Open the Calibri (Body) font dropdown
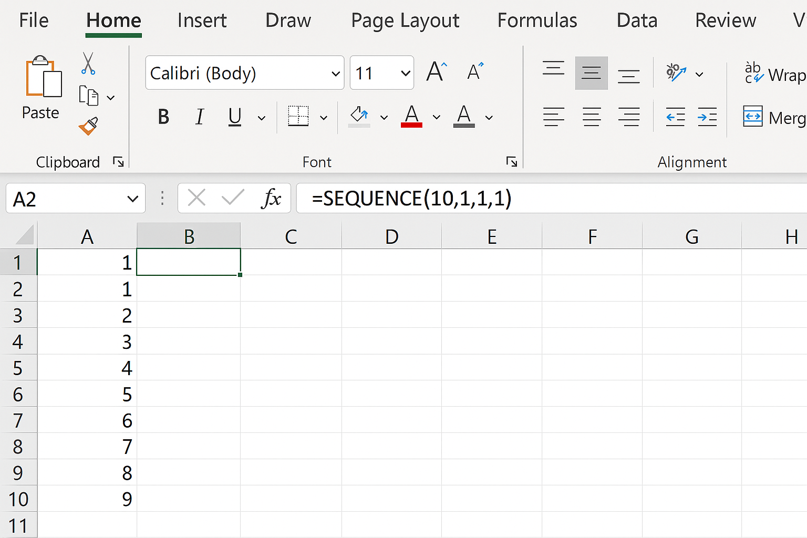This screenshot has height=538, width=807. (x=336, y=73)
